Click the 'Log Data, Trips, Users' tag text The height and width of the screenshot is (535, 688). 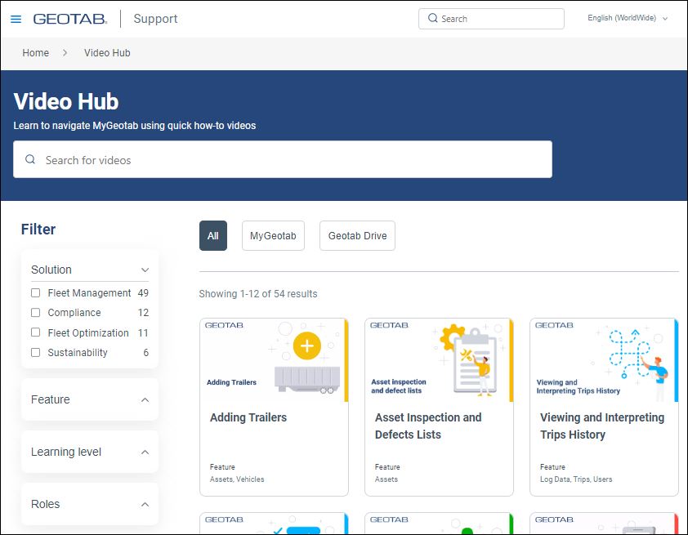576,479
